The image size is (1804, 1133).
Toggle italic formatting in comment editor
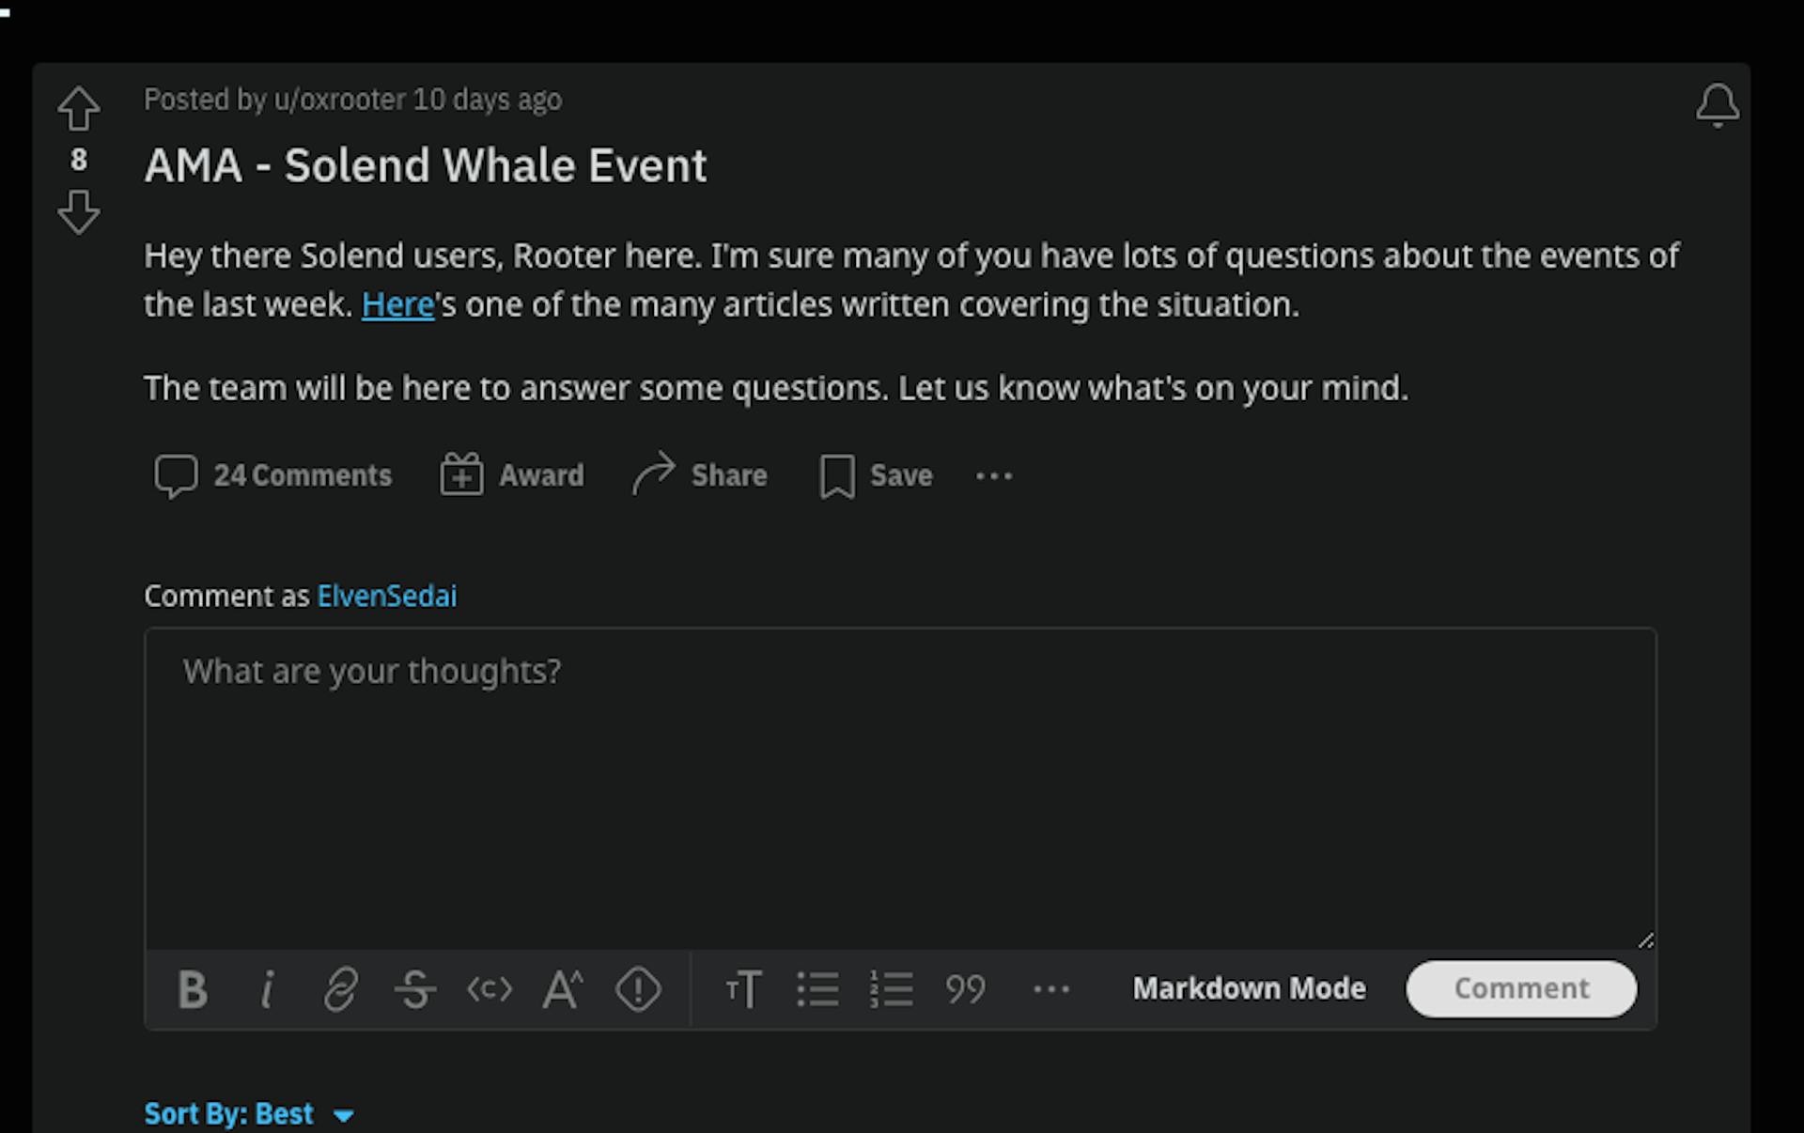pyautogui.click(x=267, y=989)
